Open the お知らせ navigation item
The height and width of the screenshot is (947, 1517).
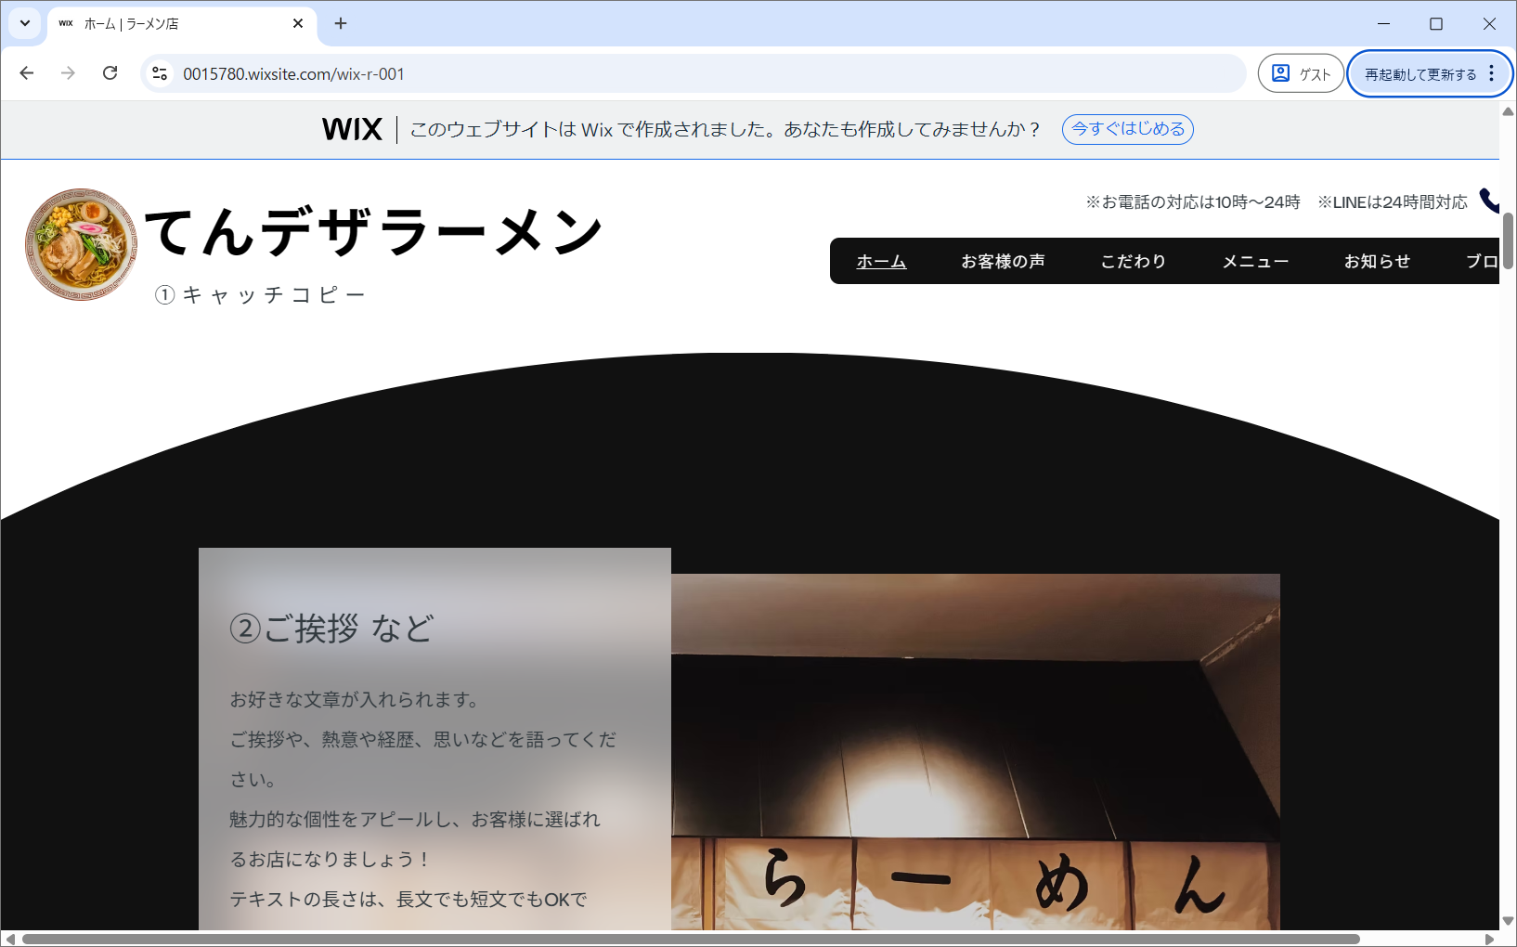click(1377, 262)
